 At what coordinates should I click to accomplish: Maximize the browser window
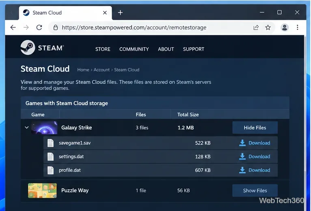point(279,12)
